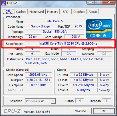The height and width of the screenshot is (116, 117).
Task: Click the Core Speed value 2993.05 MHz
Action: point(38,75)
